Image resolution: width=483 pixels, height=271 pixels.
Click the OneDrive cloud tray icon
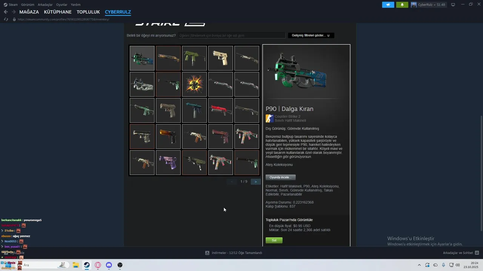[435, 265]
